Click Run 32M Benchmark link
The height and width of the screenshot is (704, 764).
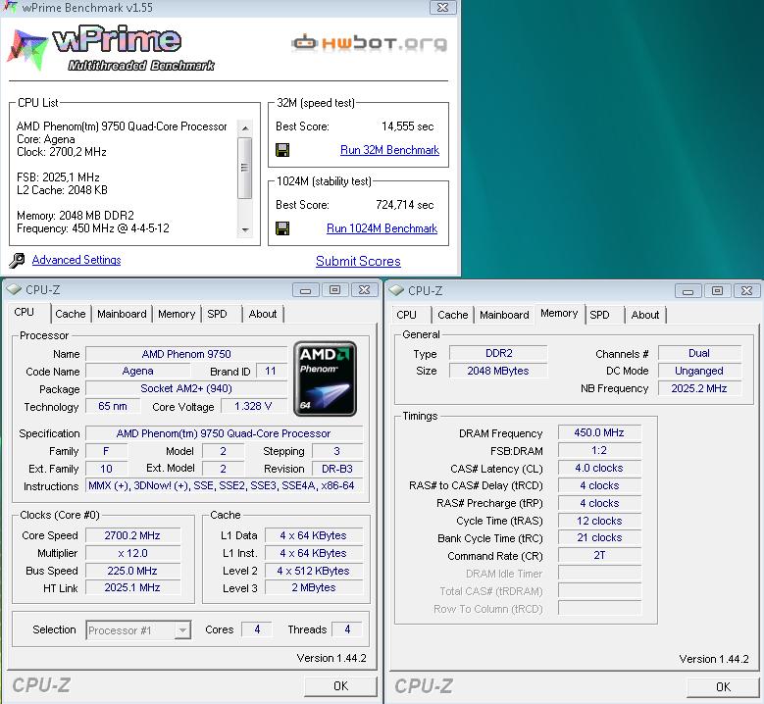click(x=389, y=150)
